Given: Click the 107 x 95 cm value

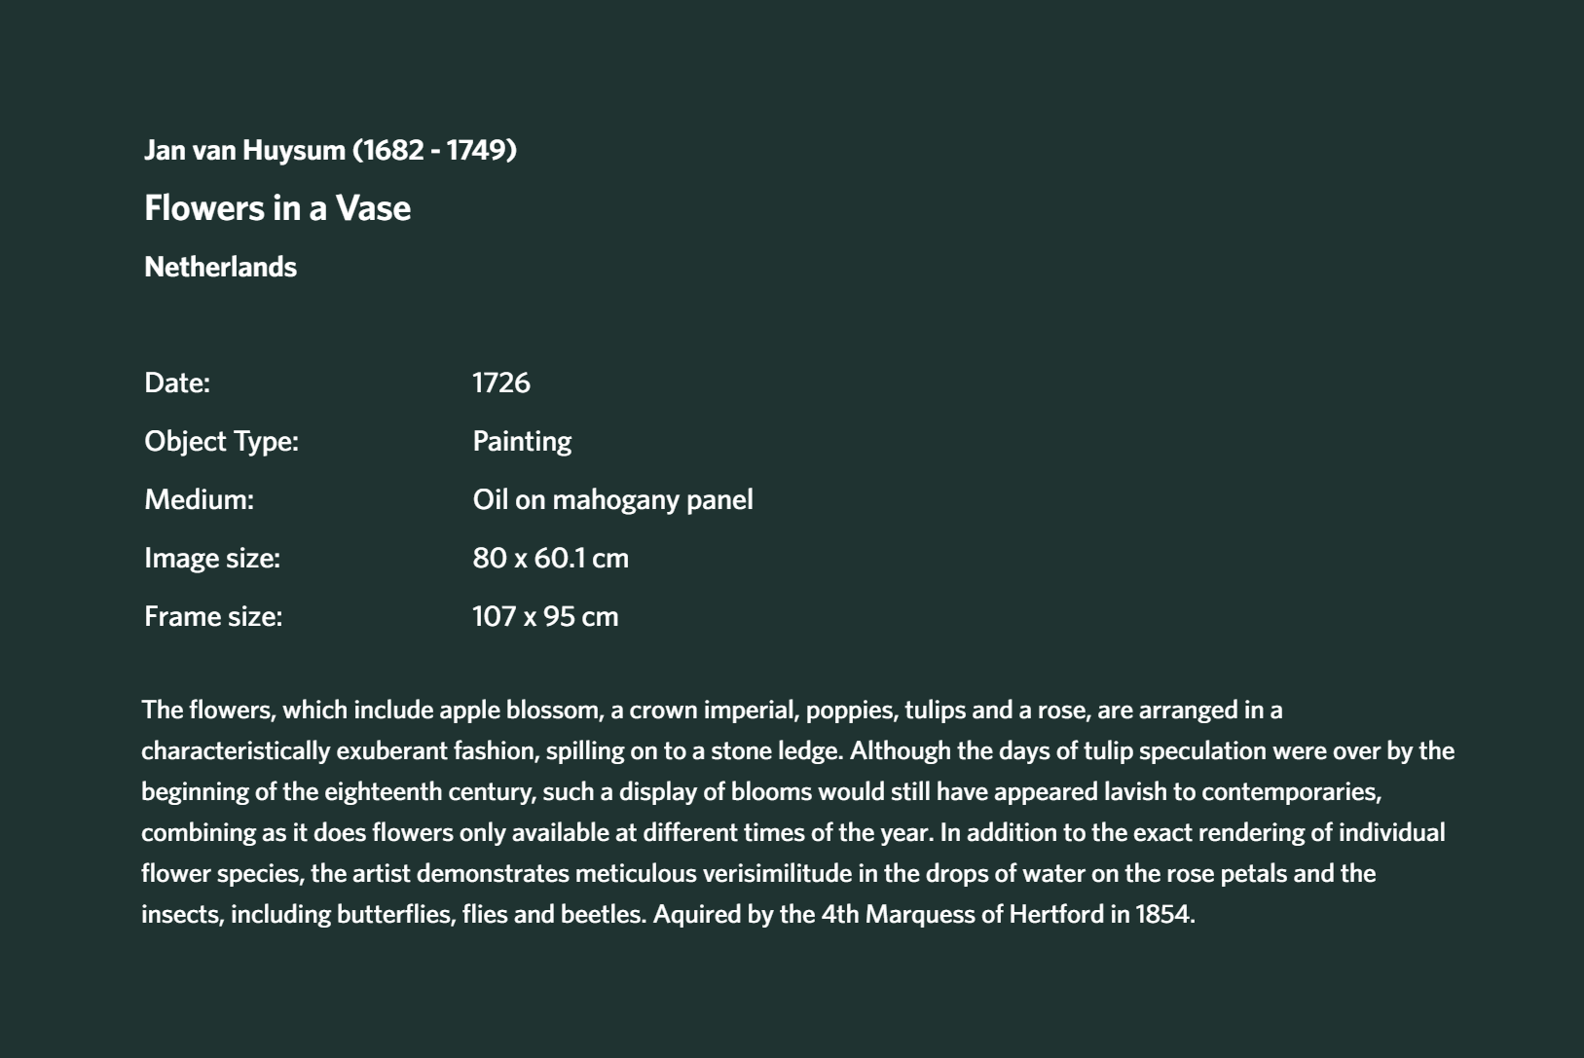Looking at the screenshot, I should 545,616.
